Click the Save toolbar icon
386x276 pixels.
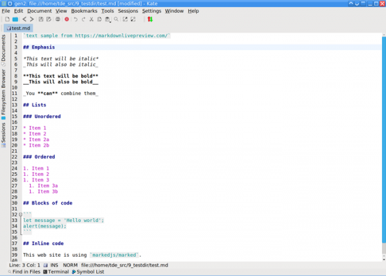(x=41, y=19)
